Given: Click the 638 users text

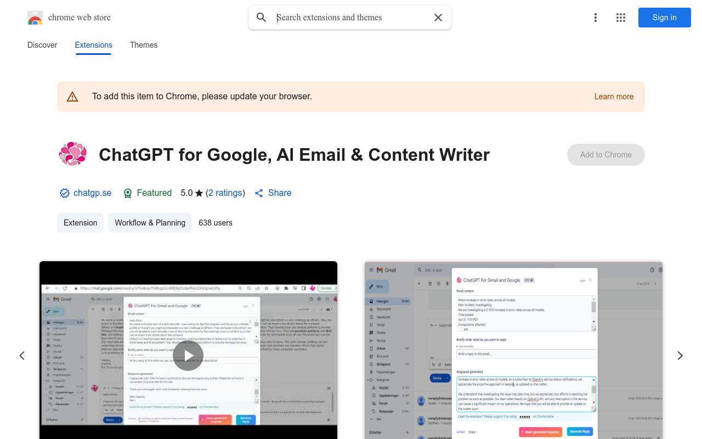Looking at the screenshot, I should click(x=216, y=223).
